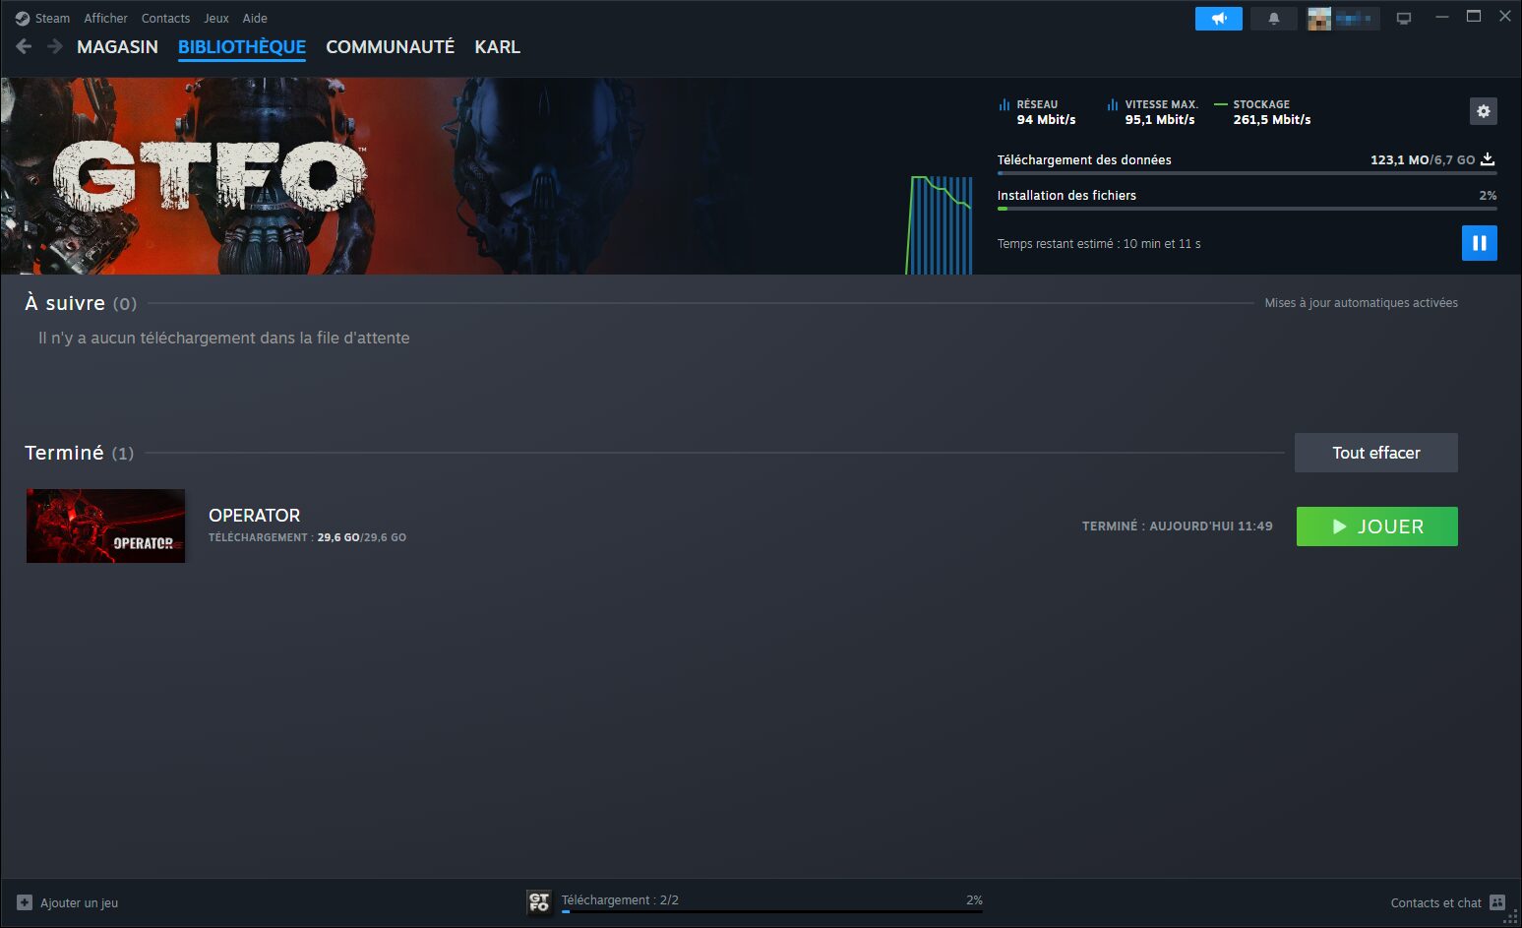Click 'TERMINÉ : AUJOURD'HUI 11:49' timestamp
Screen dimensions: 1522x928
1177,526
